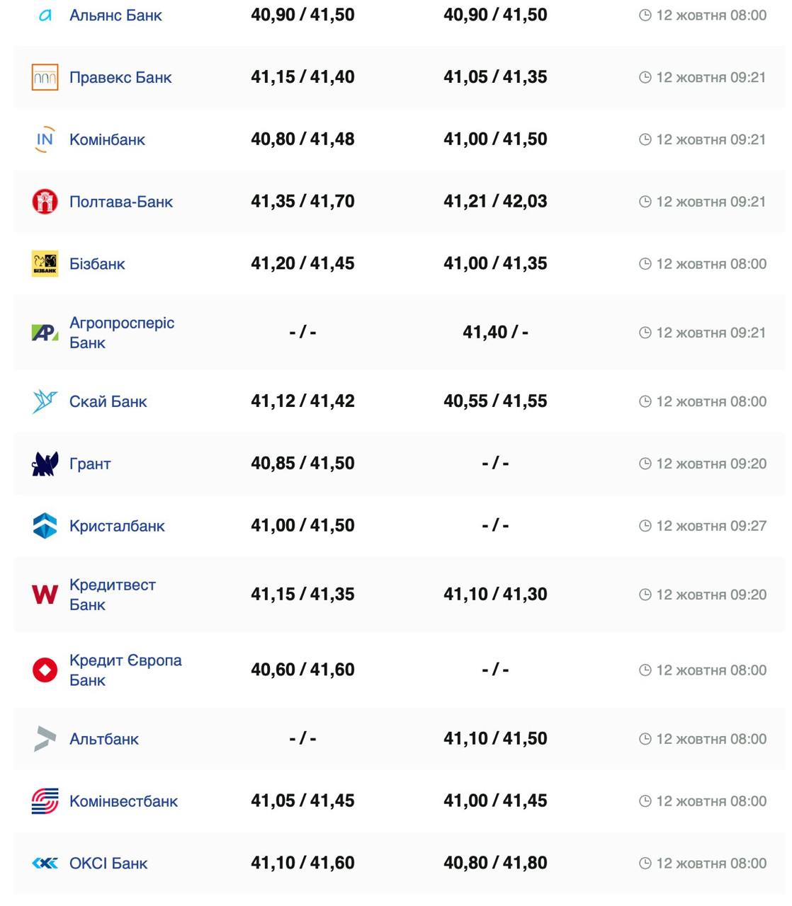Click the orange Правекс Банк logo
This screenshot has height=906, width=792.
tap(45, 77)
